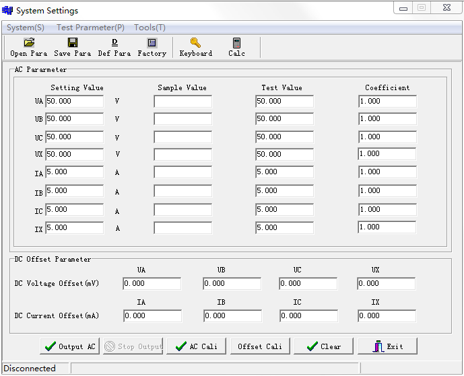
Task: Focus the UX Test Value field
Action: [284, 155]
